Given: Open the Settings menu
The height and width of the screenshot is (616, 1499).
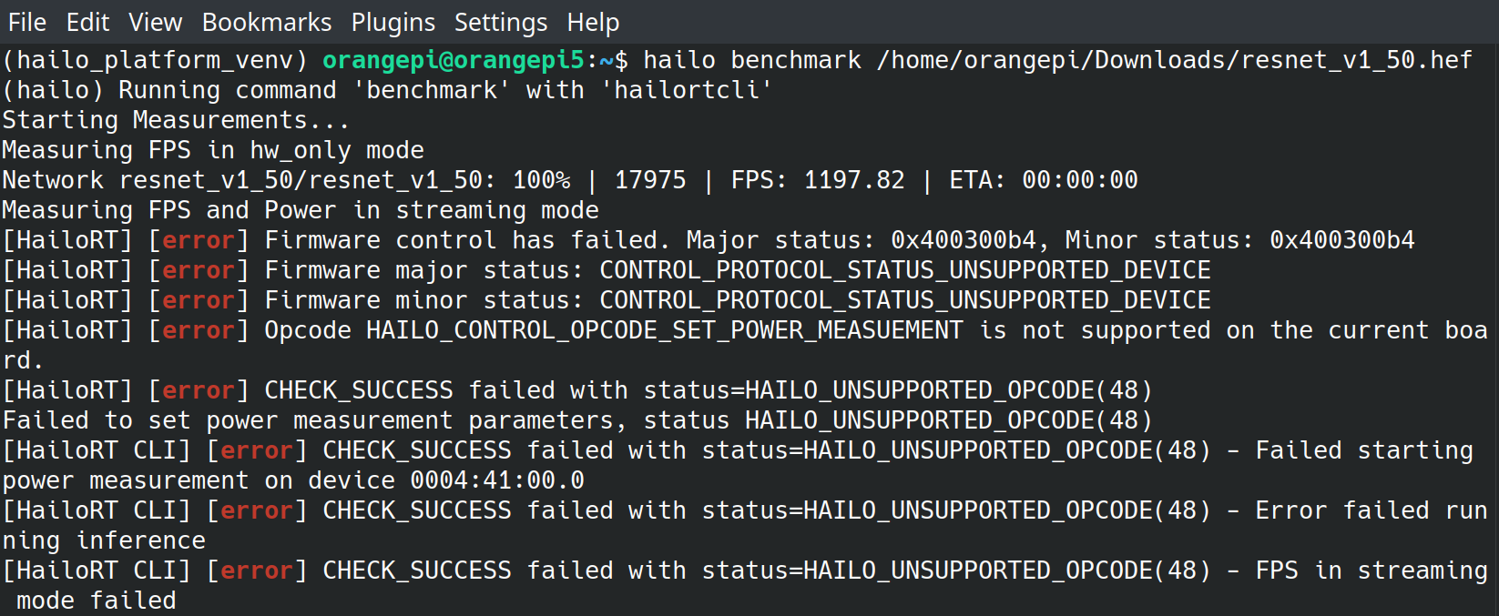Looking at the screenshot, I should [x=501, y=22].
